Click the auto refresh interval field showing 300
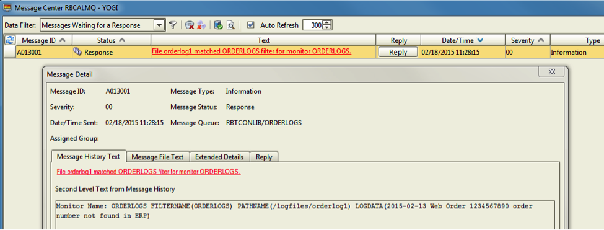This screenshot has height=230, width=604. click(x=313, y=25)
